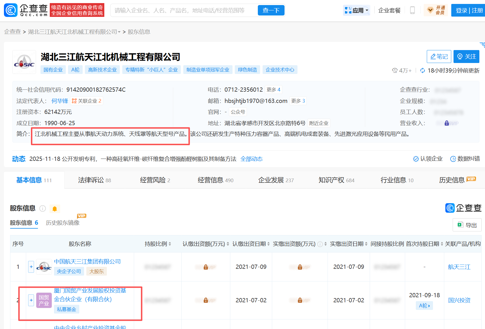Click the 认领企业 icon link
Image resolution: width=485 pixels, height=329 pixels.
point(428,159)
